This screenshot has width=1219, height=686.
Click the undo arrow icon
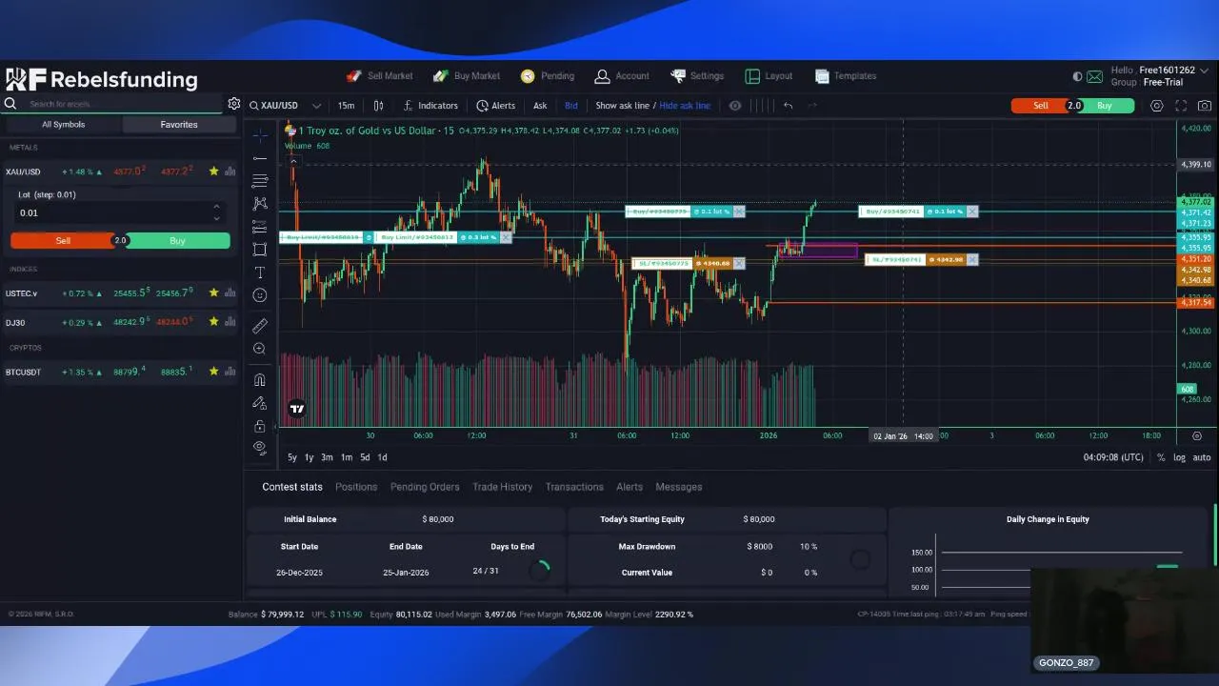[x=788, y=106]
